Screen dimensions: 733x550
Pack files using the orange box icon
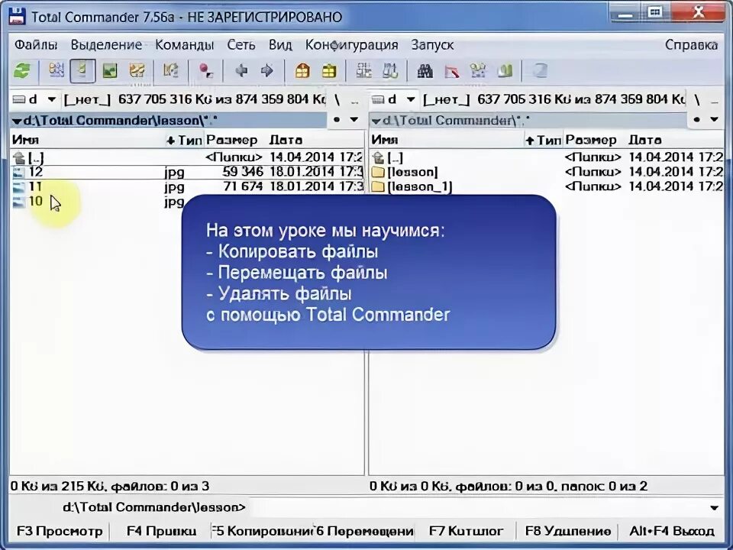click(302, 71)
